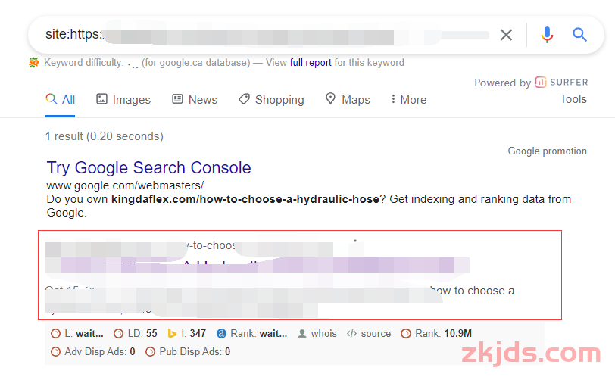Click the Google promotion label

tap(547, 151)
